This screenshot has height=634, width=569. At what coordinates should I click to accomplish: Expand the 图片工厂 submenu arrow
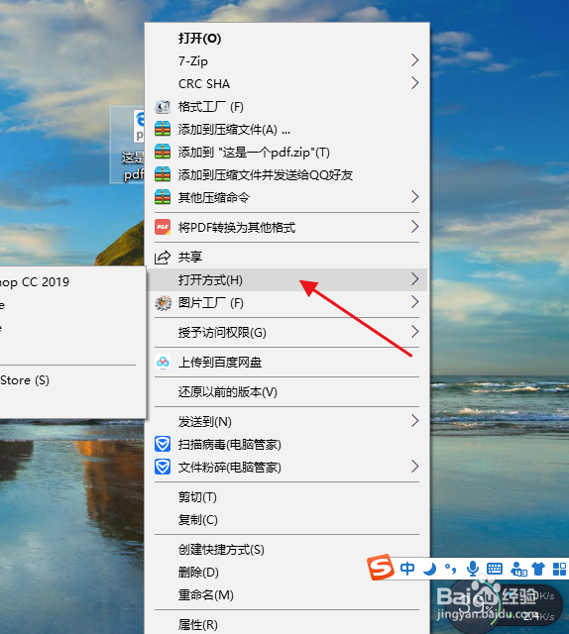click(x=414, y=302)
